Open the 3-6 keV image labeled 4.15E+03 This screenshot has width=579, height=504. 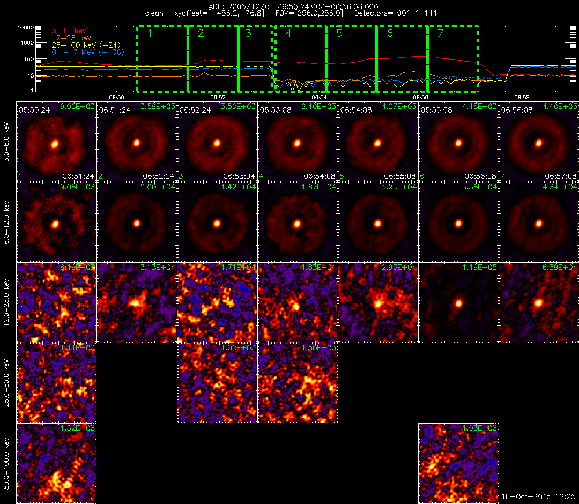click(458, 142)
